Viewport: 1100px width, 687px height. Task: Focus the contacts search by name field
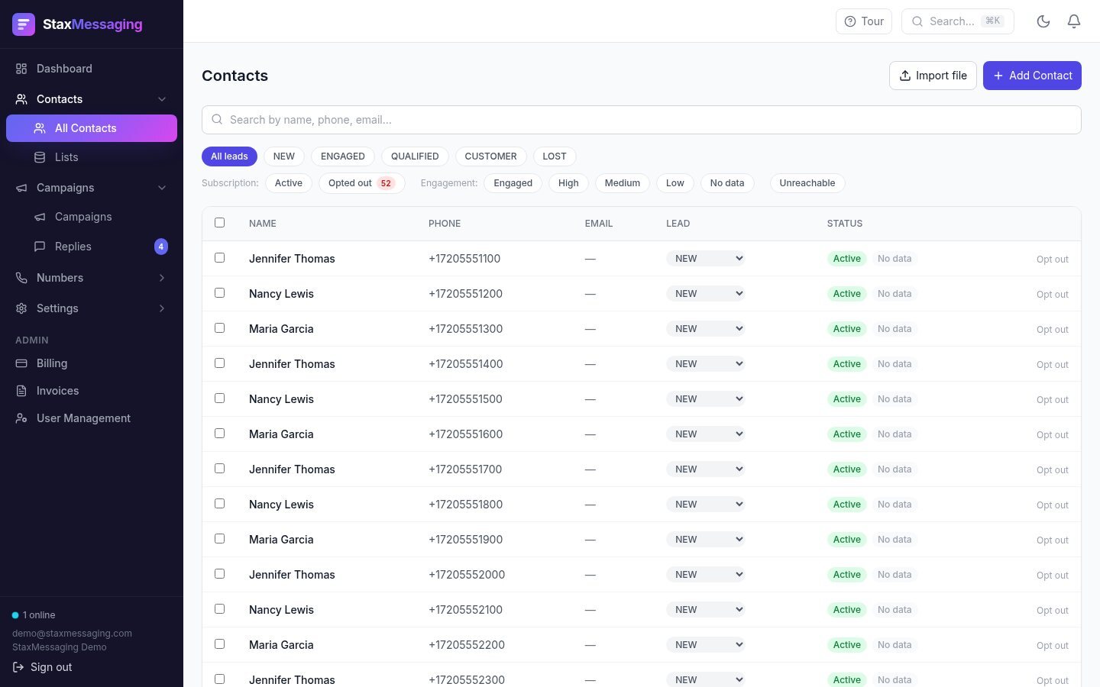(x=642, y=120)
